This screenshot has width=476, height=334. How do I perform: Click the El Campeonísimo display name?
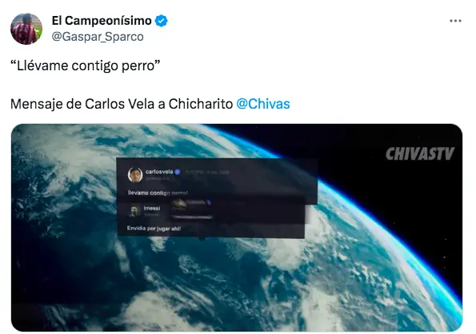(102, 21)
